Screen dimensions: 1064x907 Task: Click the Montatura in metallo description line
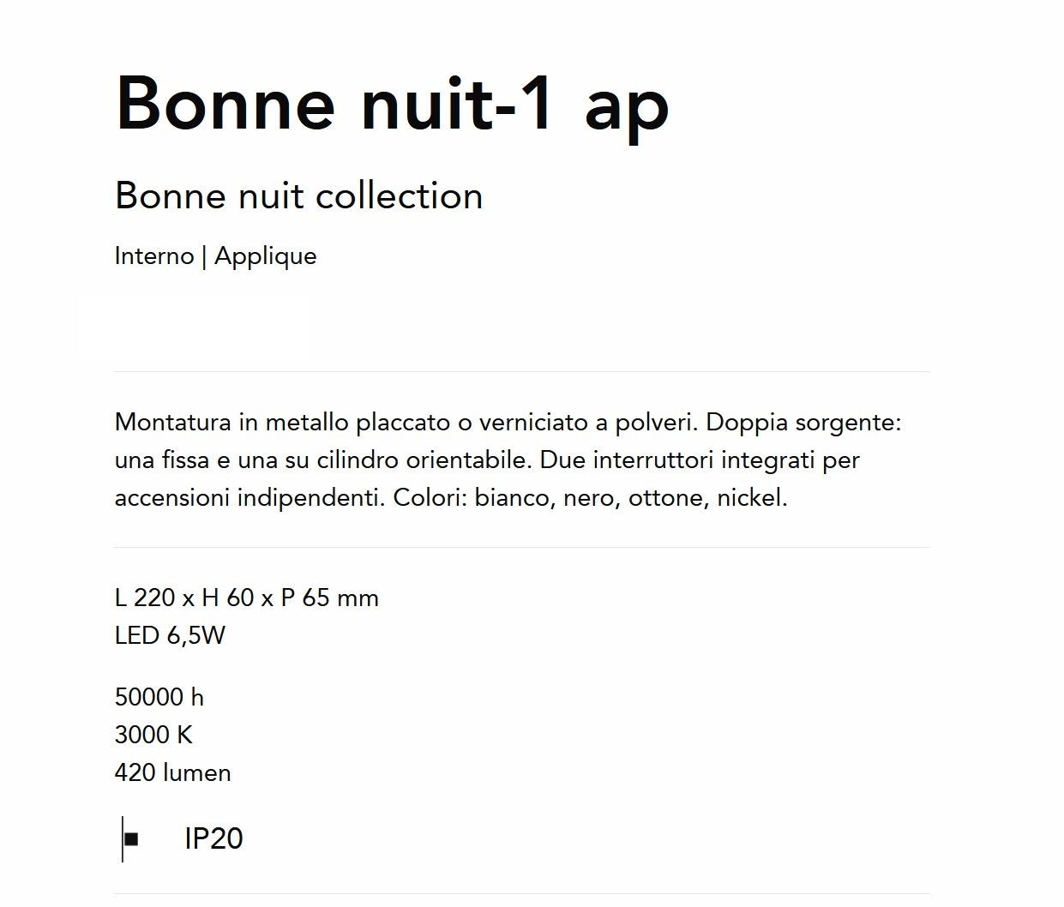click(508, 422)
